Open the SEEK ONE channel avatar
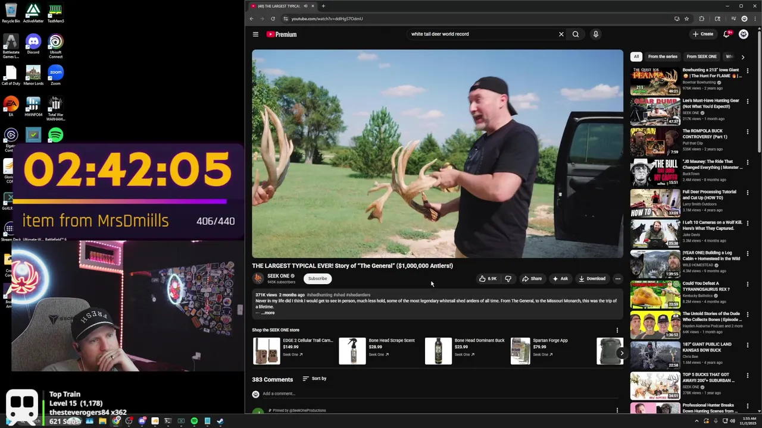762x428 pixels. pyautogui.click(x=258, y=278)
